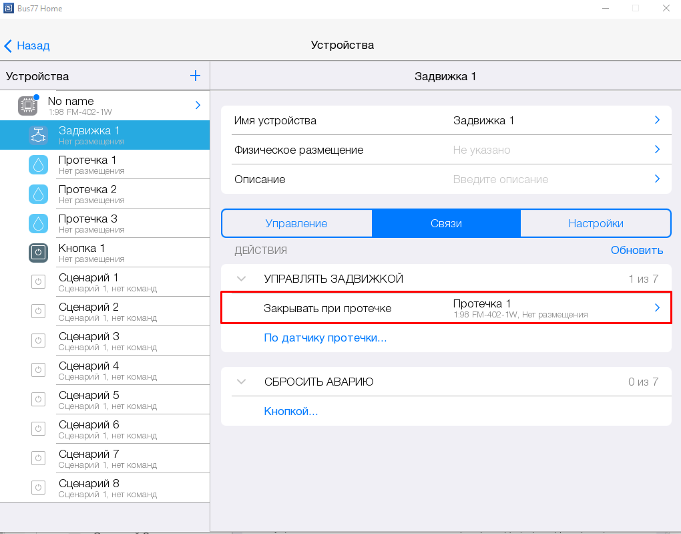Click the Кнопкой link
This screenshot has width=681, height=534.
(x=290, y=411)
